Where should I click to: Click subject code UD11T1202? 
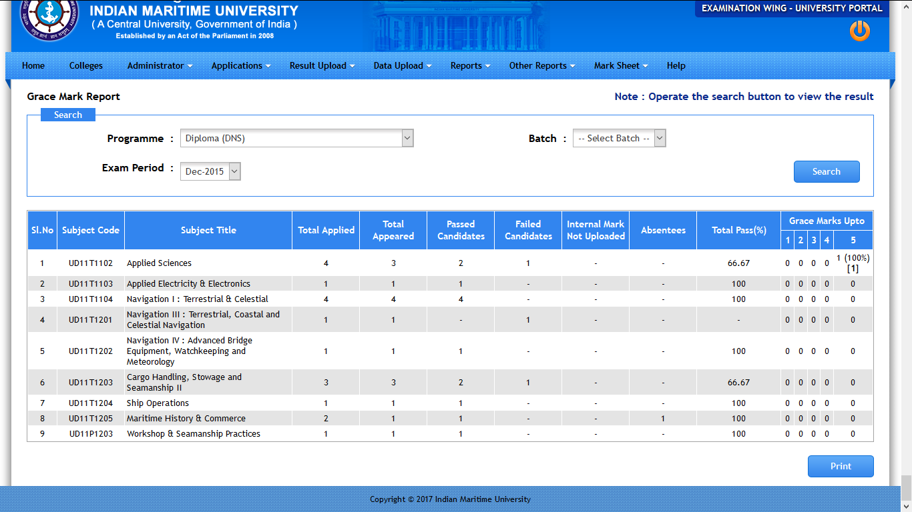tap(91, 351)
